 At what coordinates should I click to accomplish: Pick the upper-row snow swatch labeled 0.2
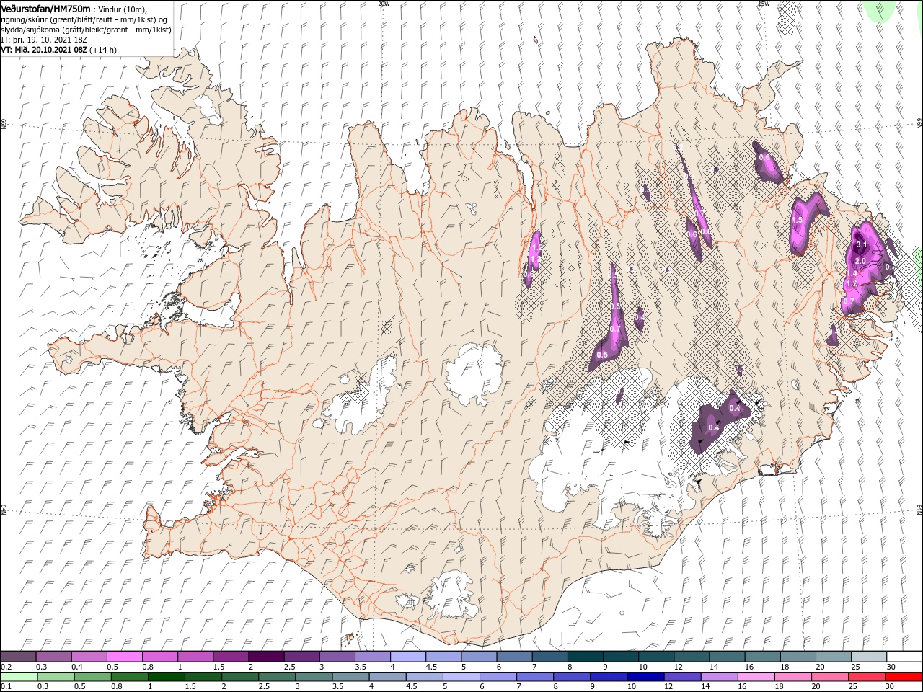tap(18, 657)
